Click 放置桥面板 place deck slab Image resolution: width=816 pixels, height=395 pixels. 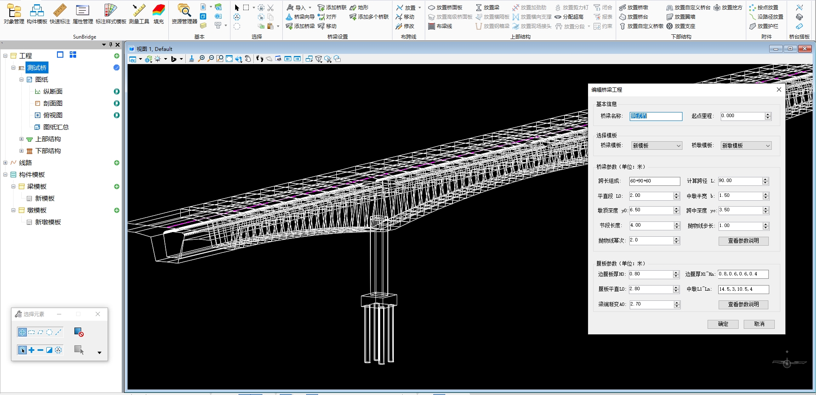pyautogui.click(x=445, y=8)
